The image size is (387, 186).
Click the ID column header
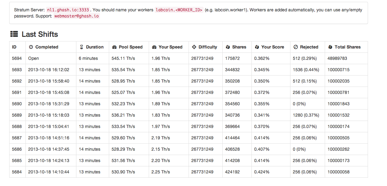click(x=14, y=47)
